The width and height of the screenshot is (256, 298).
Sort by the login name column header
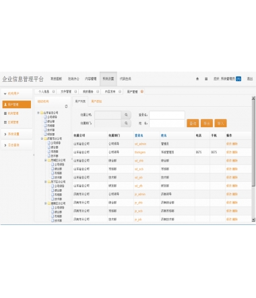click(139, 135)
